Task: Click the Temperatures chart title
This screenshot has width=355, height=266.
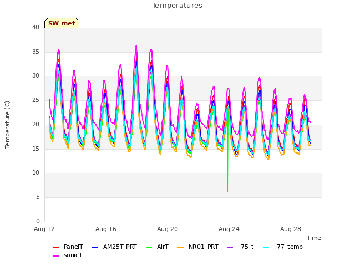Action: tap(177, 6)
